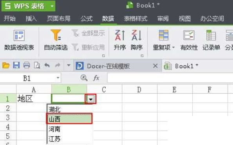Click the formula bar zoom icon
The image size is (233, 145).
pos(84,78)
